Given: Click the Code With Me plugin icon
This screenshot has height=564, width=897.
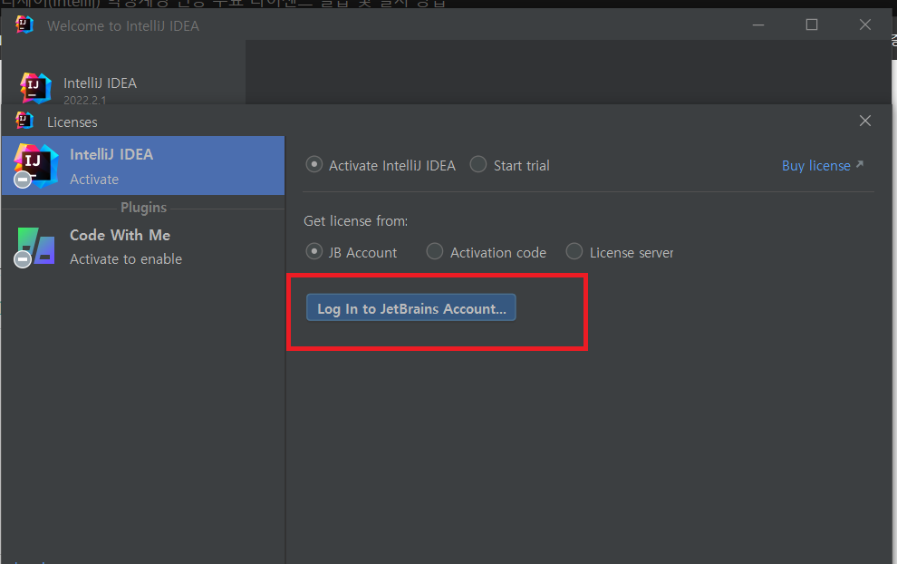Looking at the screenshot, I should (x=35, y=247).
